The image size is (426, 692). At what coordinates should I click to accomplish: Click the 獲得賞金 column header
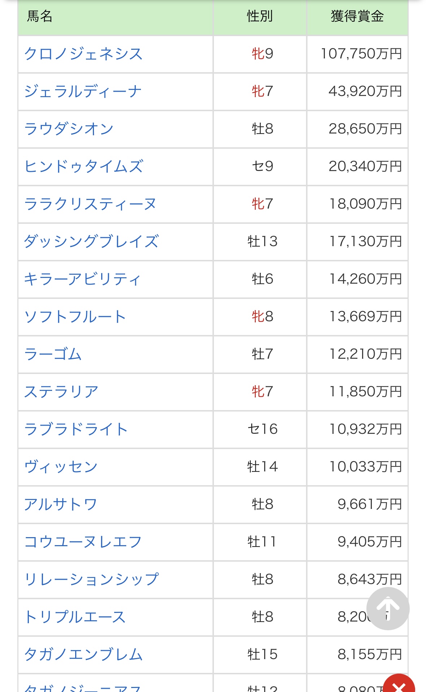coord(357,16)
